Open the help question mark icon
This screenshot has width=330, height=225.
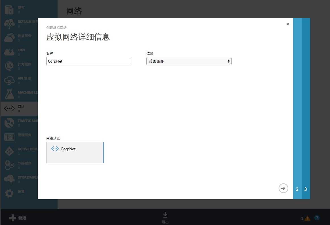(x=317, y=218)
